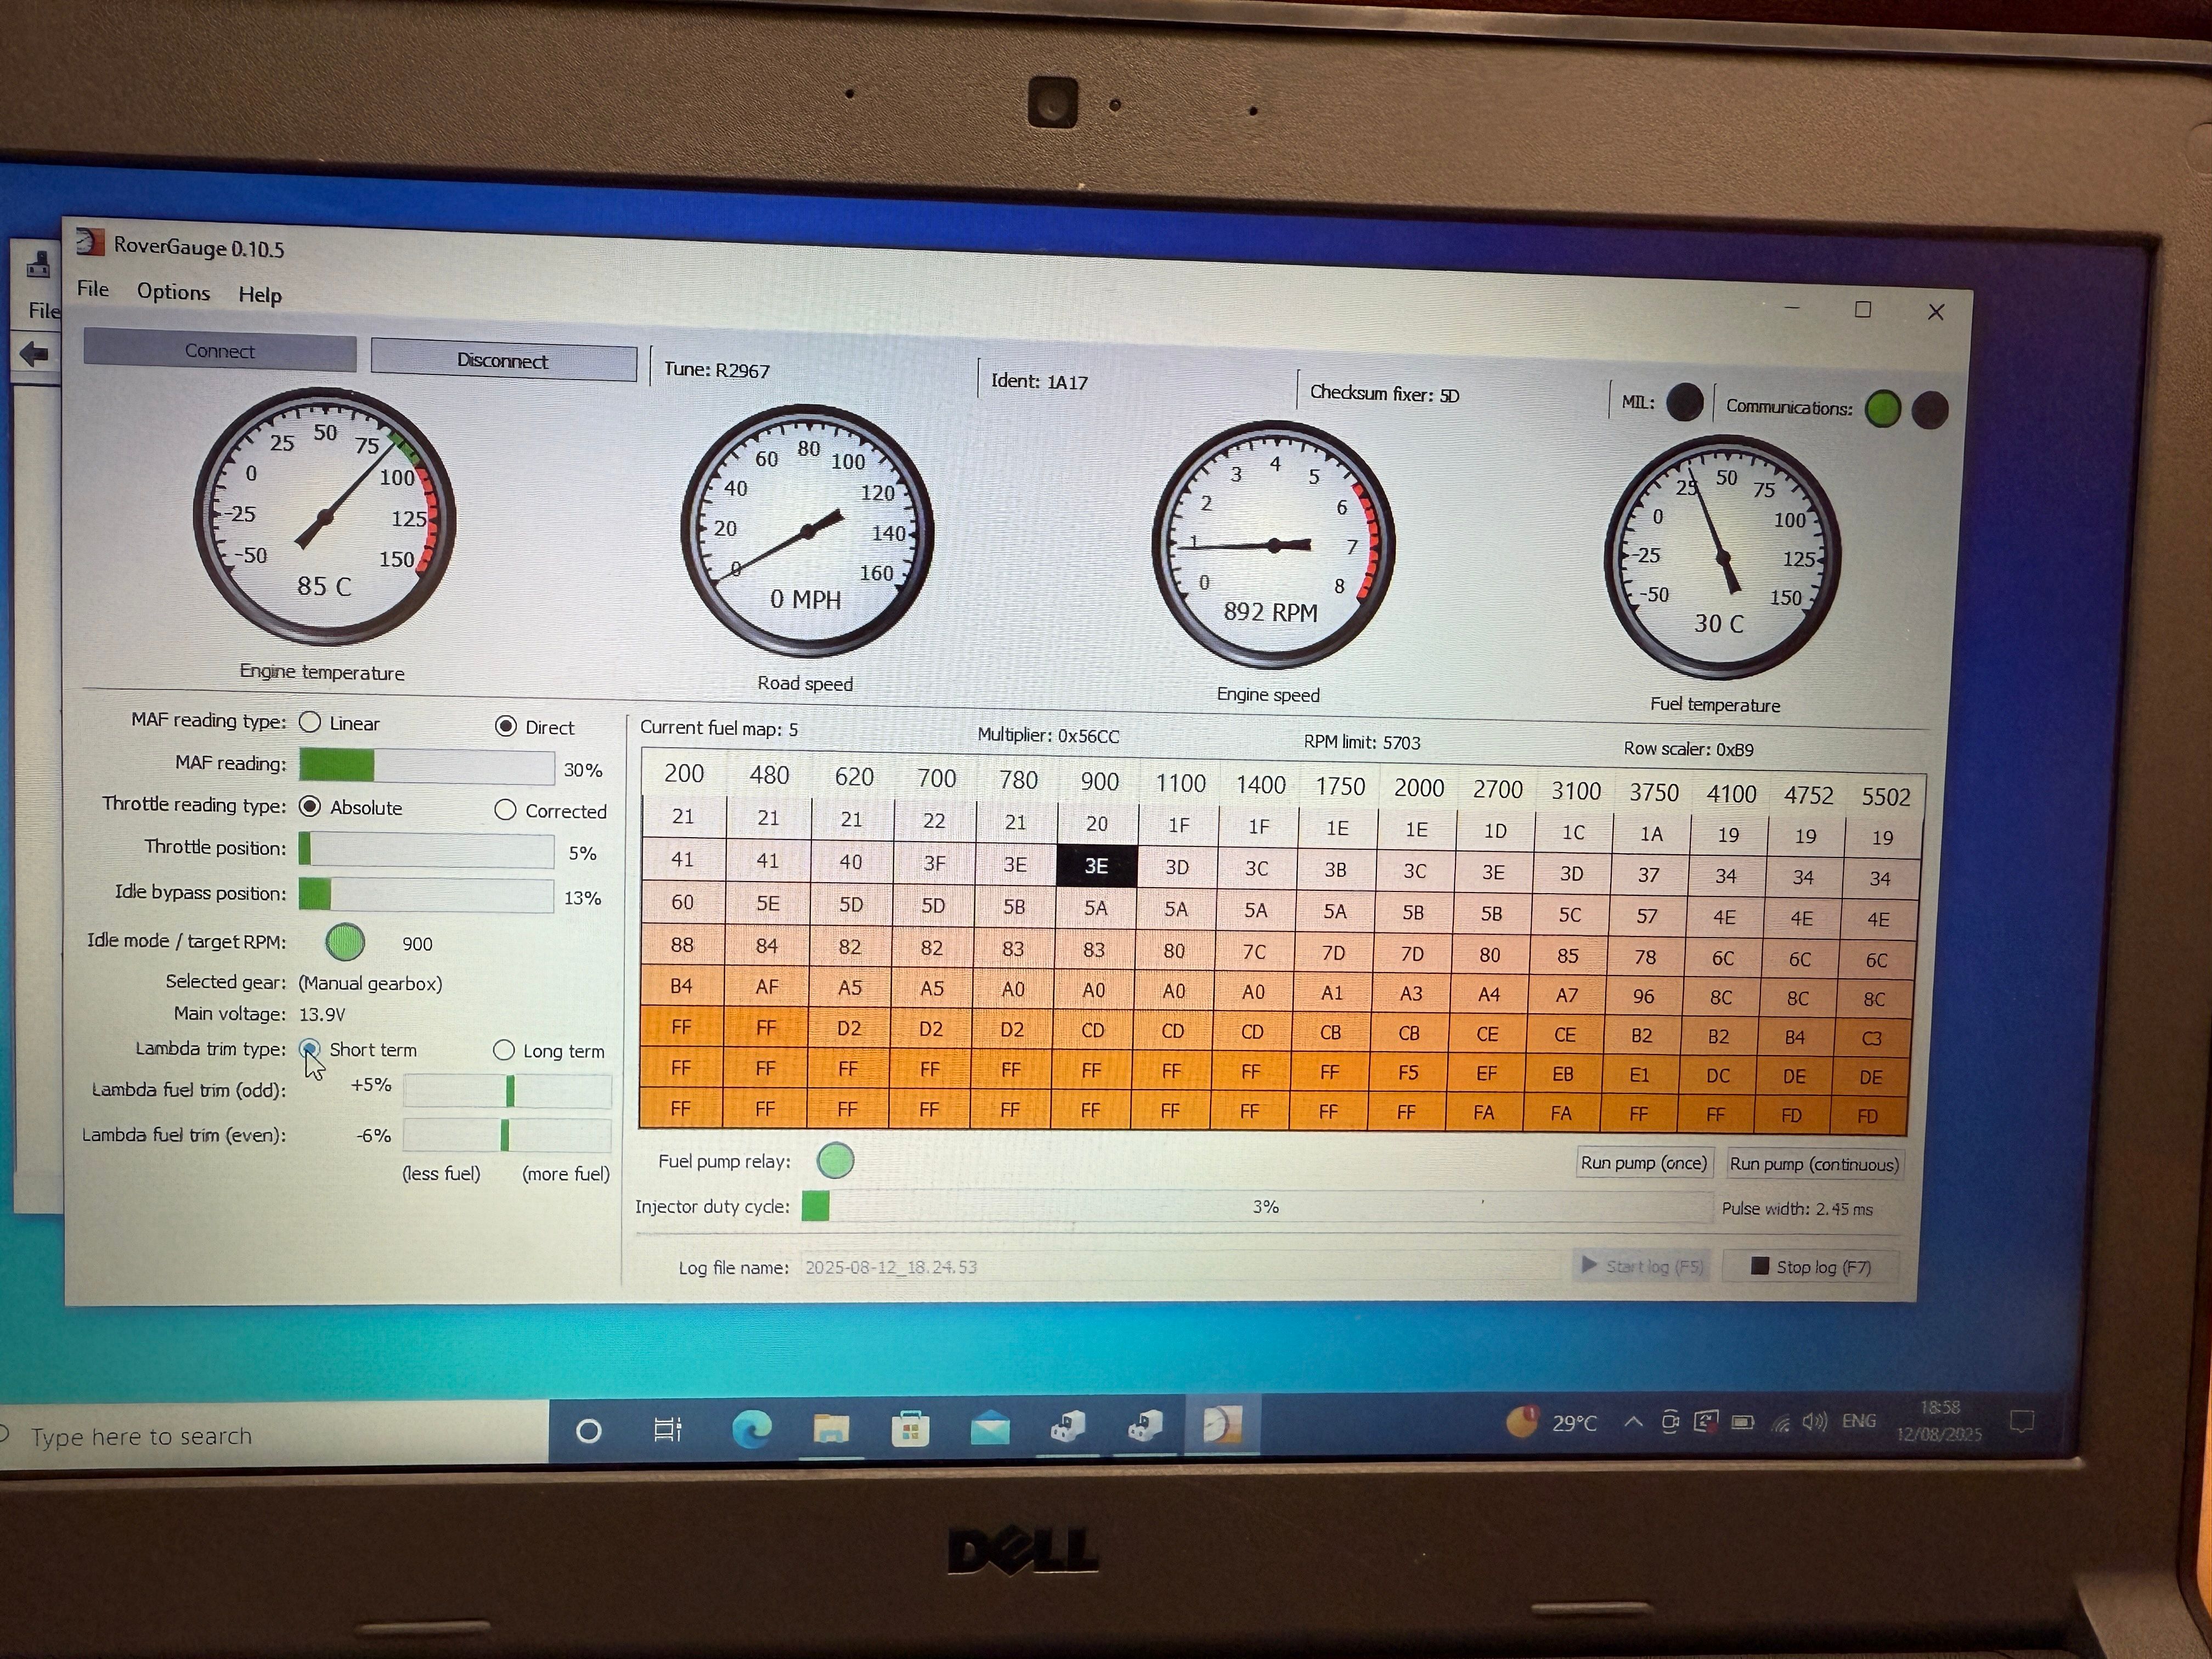Click the volume icon in the system tray
Screen dimensions: 2212x1659
[x=1814, y=1422]
